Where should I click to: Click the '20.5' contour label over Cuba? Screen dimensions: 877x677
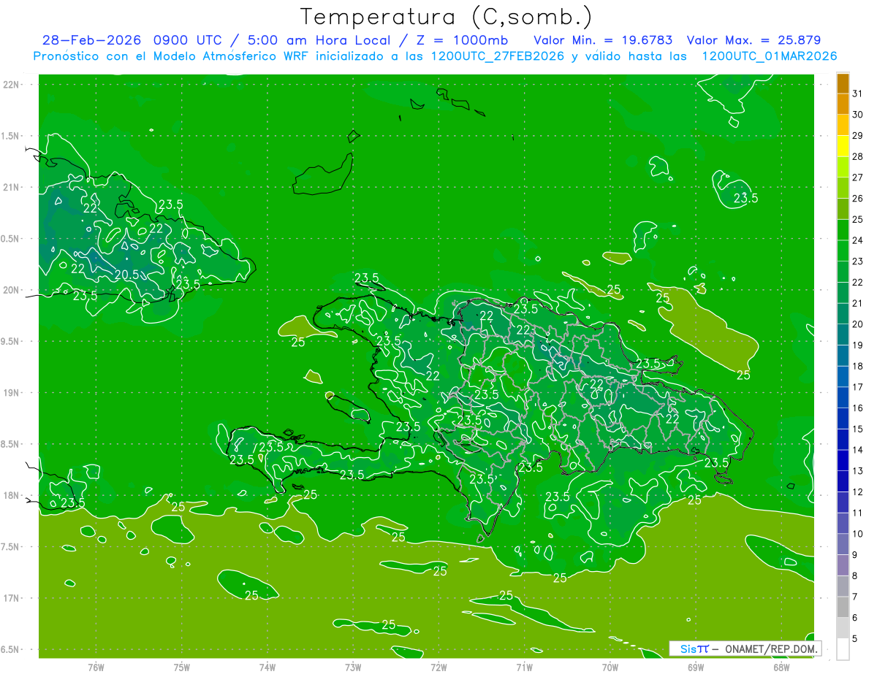126,275
